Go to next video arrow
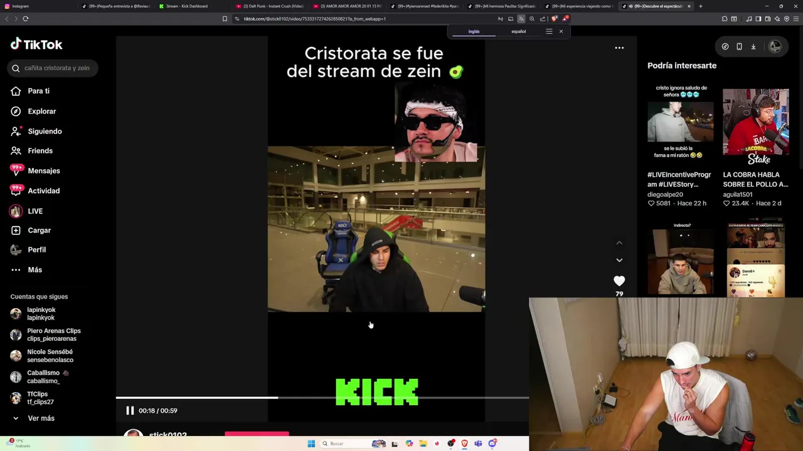803x451 pixels. pyautogui.click(x=619, y=260)
